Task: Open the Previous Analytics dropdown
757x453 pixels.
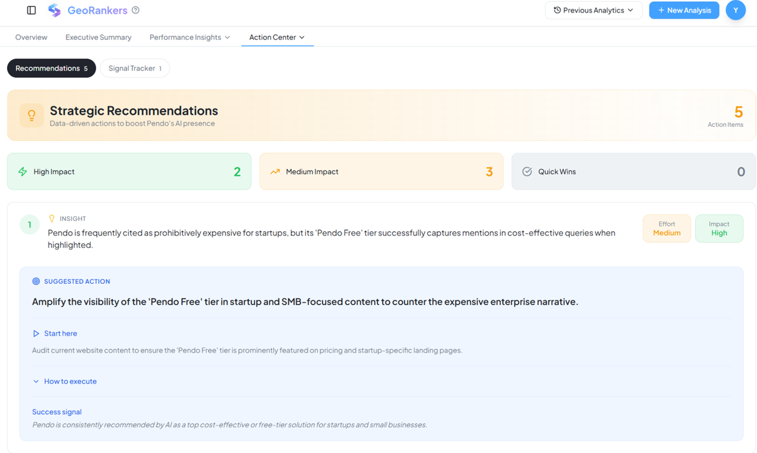Action: click(593, 10)
